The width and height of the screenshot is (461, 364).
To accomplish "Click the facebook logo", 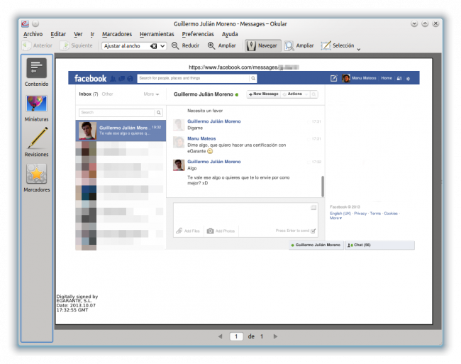I will (90, 78).
